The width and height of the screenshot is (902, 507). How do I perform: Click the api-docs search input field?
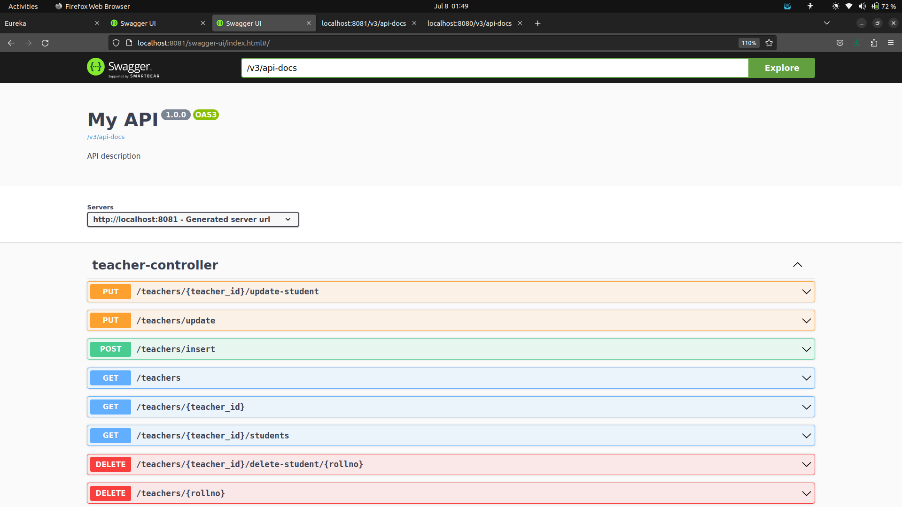point(493,68)
